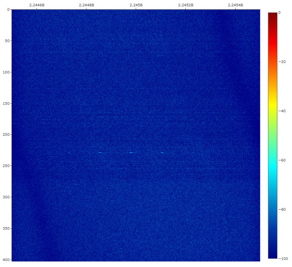
Task: Click the y-axis tick label 150
Action: coord(6,103)
